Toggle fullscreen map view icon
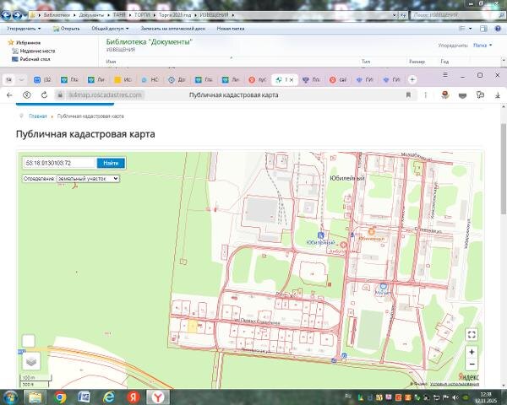This screenshot has height=405, width=507. point(472,334)
